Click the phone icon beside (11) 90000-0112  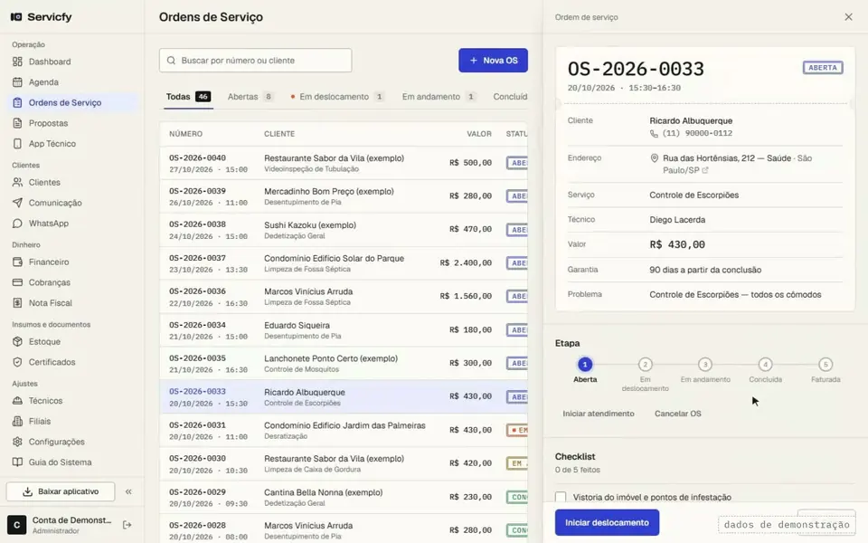click(x=654, y=134)
